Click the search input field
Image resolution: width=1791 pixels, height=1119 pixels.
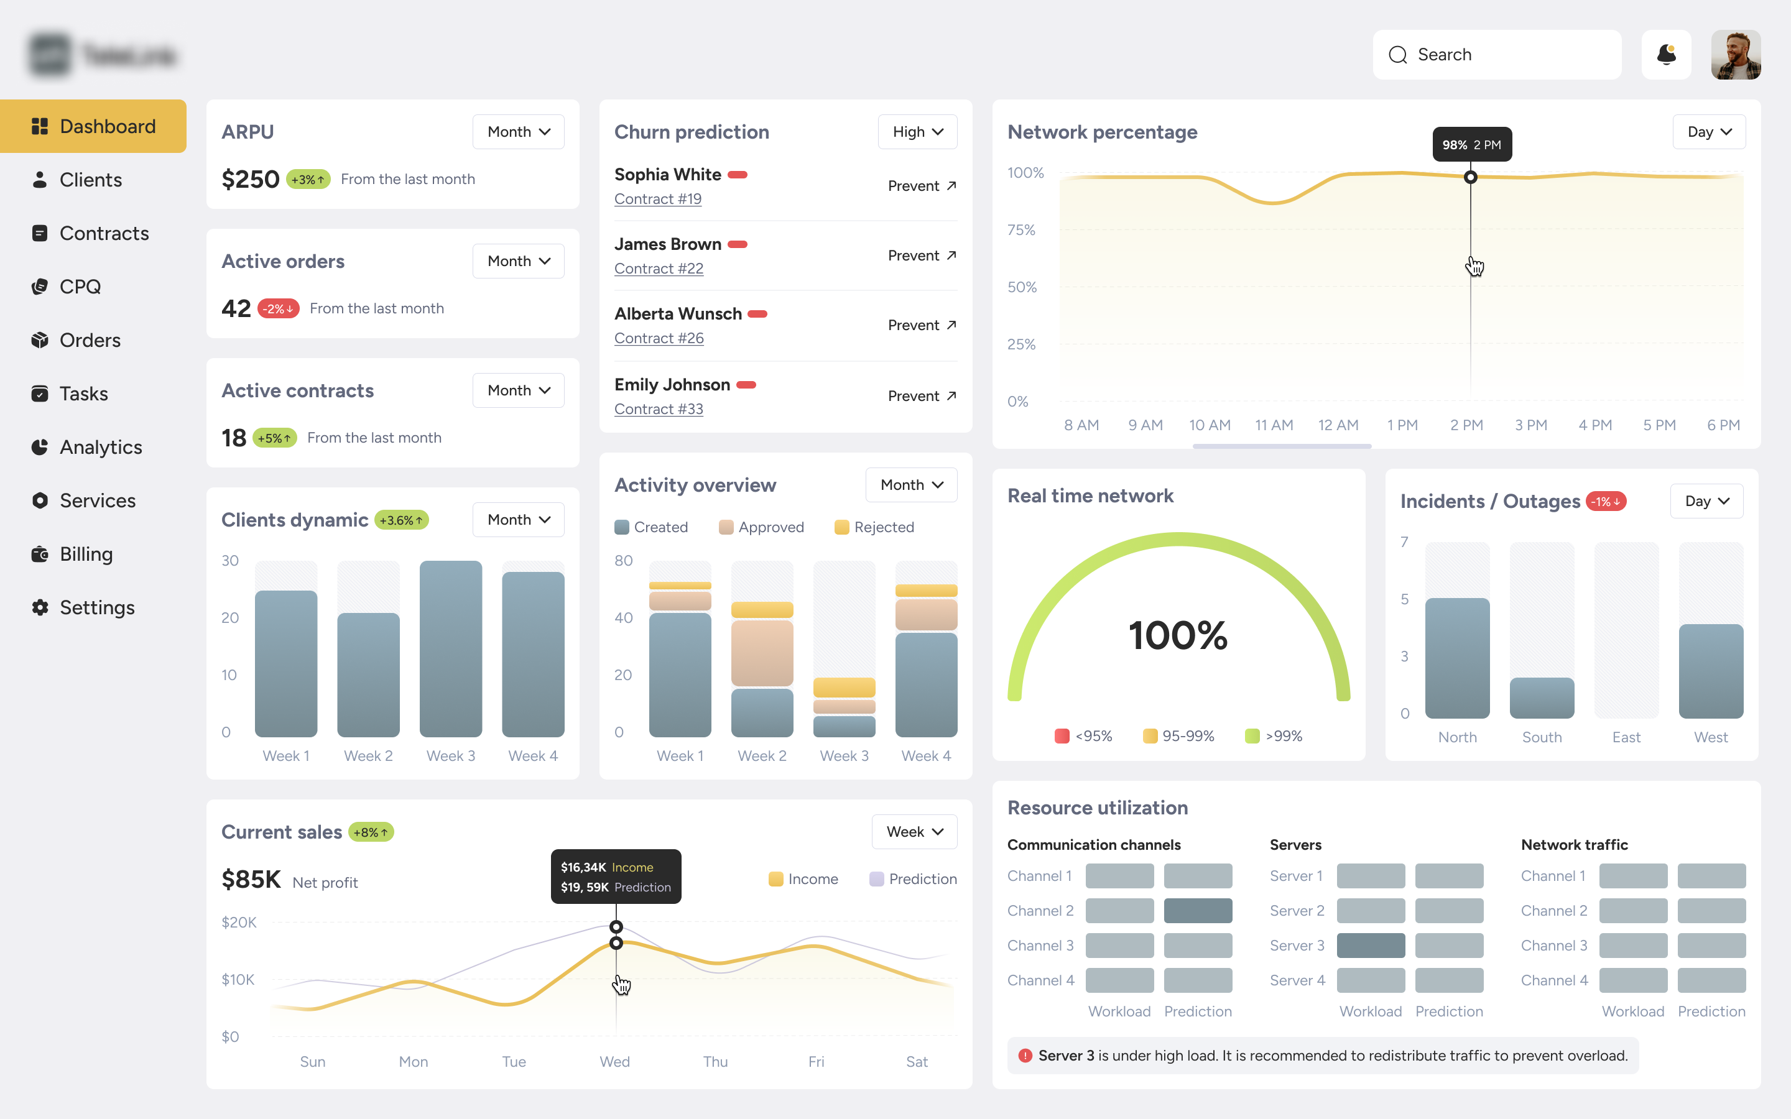tap(1496, 54)
